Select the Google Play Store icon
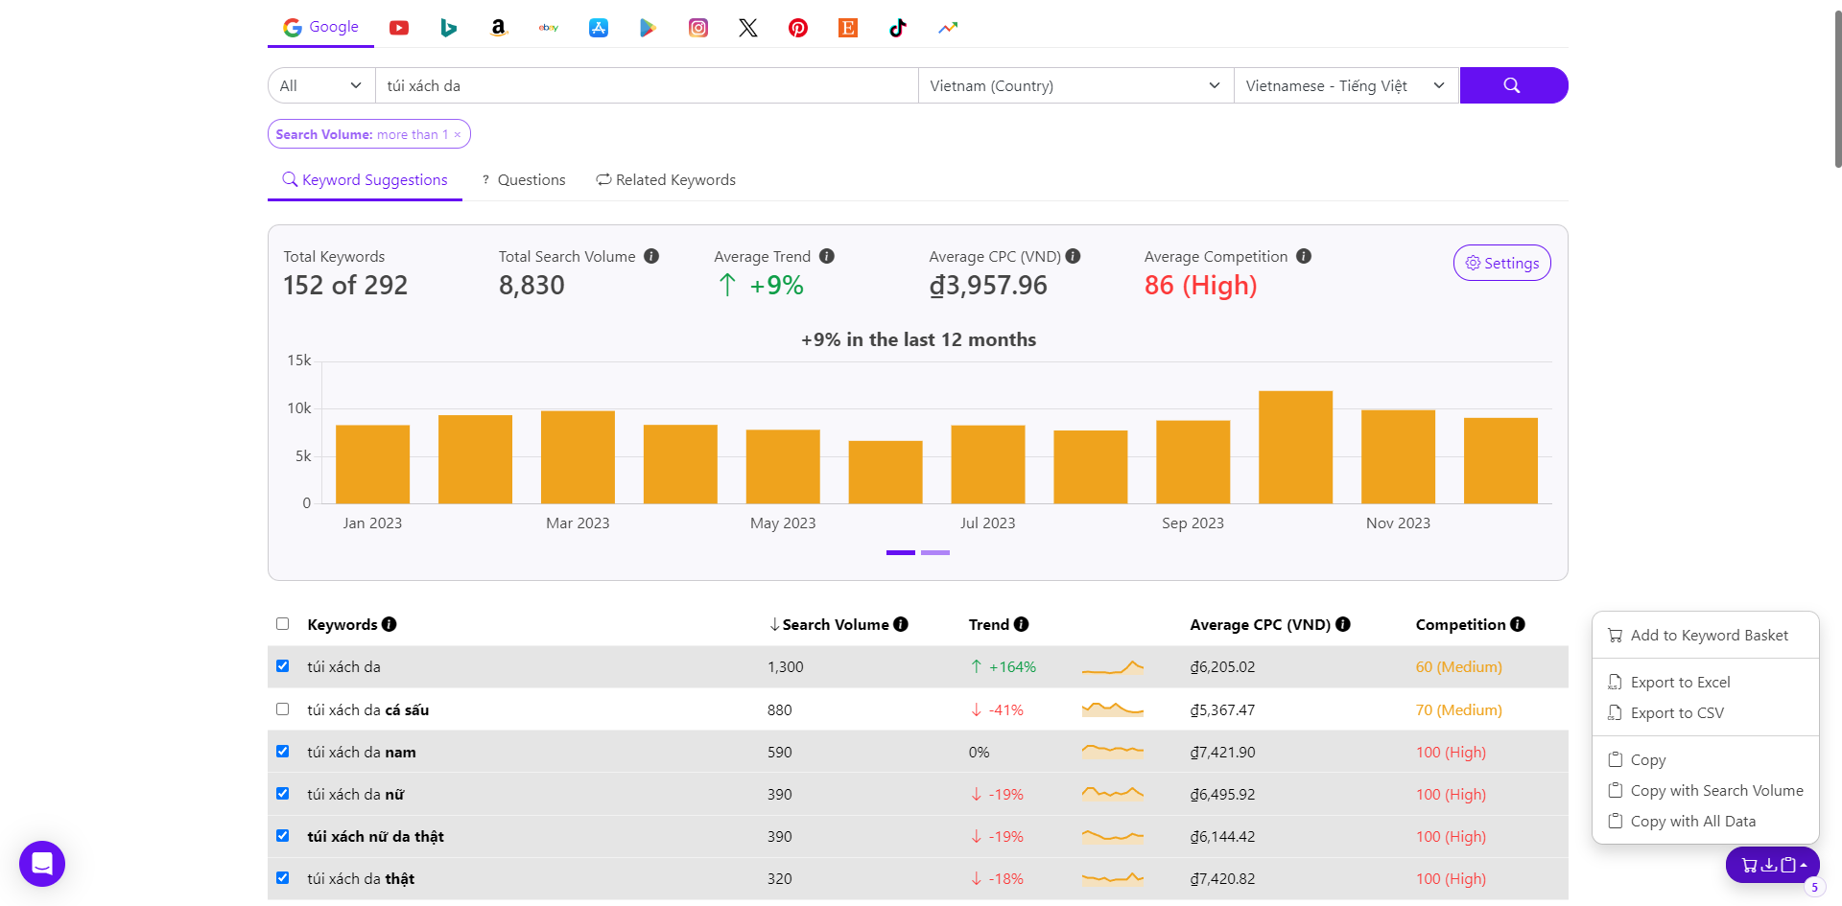This screenshot has width=1842, height=906. pyautogui.click(x=649, y=28)
